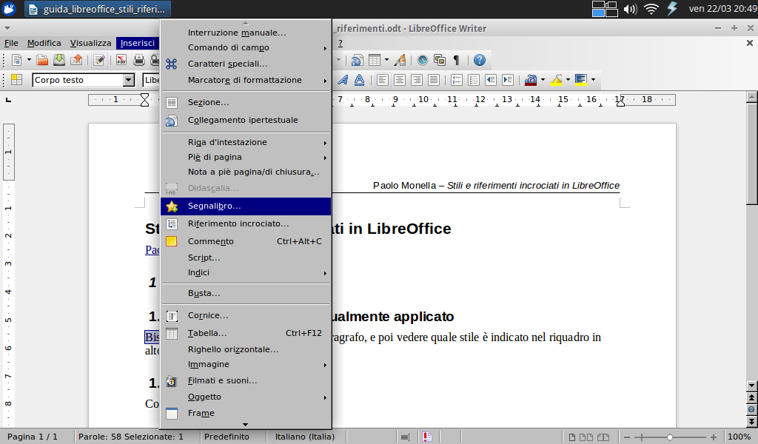Open LibreOffice Help question mark icon
Image resolution: width=758 pixels, height=444 pixels.
(479, 60)
